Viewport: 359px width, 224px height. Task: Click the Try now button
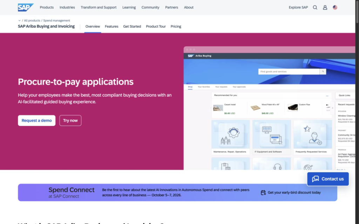tap(70, 120)
